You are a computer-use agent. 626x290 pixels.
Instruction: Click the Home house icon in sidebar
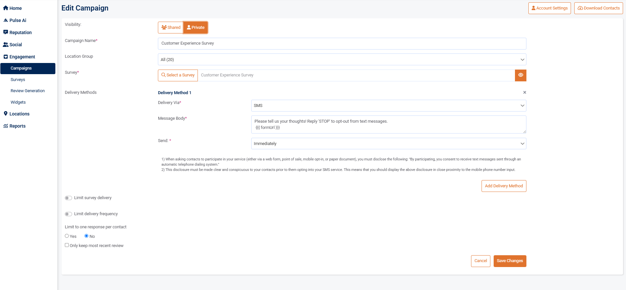6,8
